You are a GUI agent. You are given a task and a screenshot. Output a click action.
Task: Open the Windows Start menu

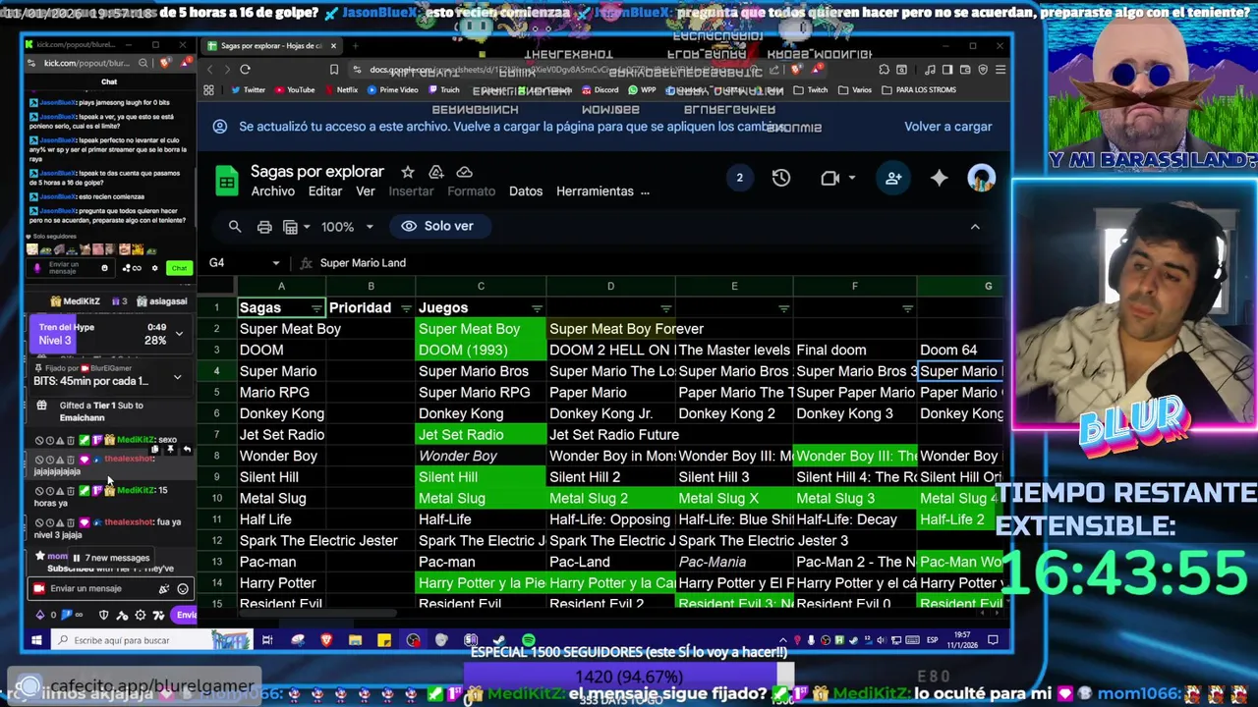tap(35, 640)
